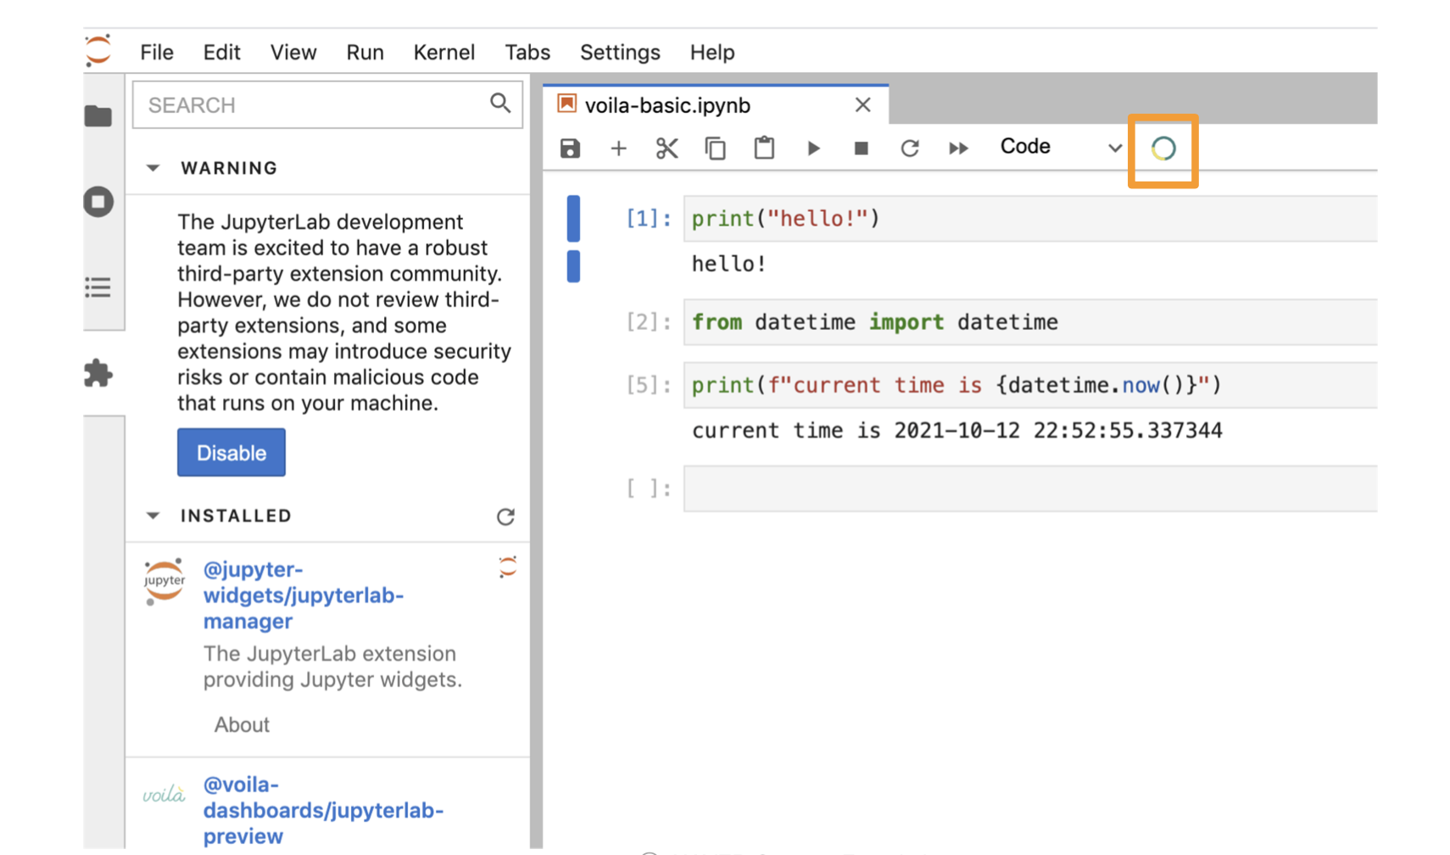Viewport: 1450px width, 855px height.
Task: Open the File Browser sidebar icon
Action: coord(98,116)
